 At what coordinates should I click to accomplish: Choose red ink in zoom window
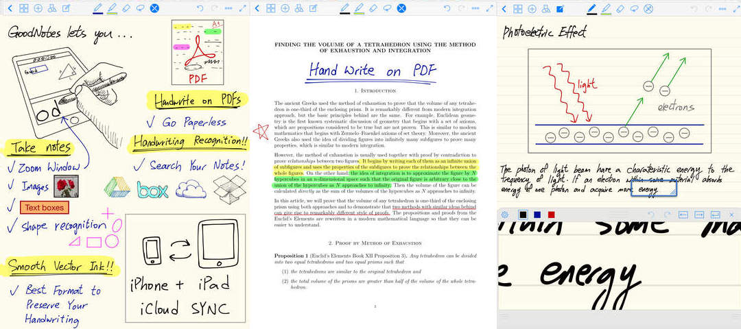tap(551, 215)
